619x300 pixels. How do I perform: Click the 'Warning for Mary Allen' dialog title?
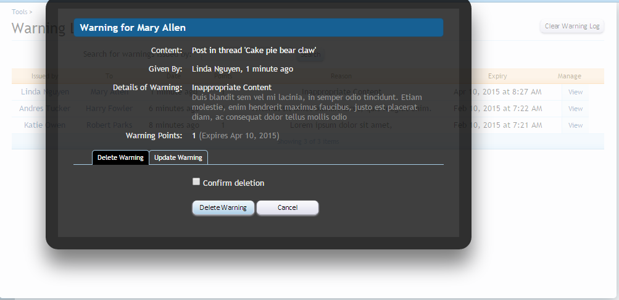pos(133,28)
